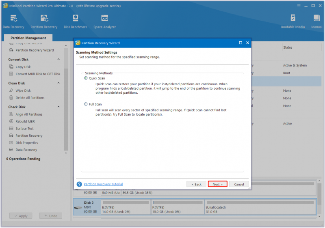Open Space Analyzer tool
This screenshot has height=228, width=325.
coord(104,22)
